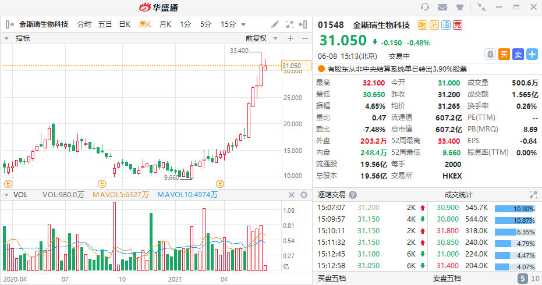
Task: Open messages envelope icon
Action: pyautogui.click(x=442, y=7)
